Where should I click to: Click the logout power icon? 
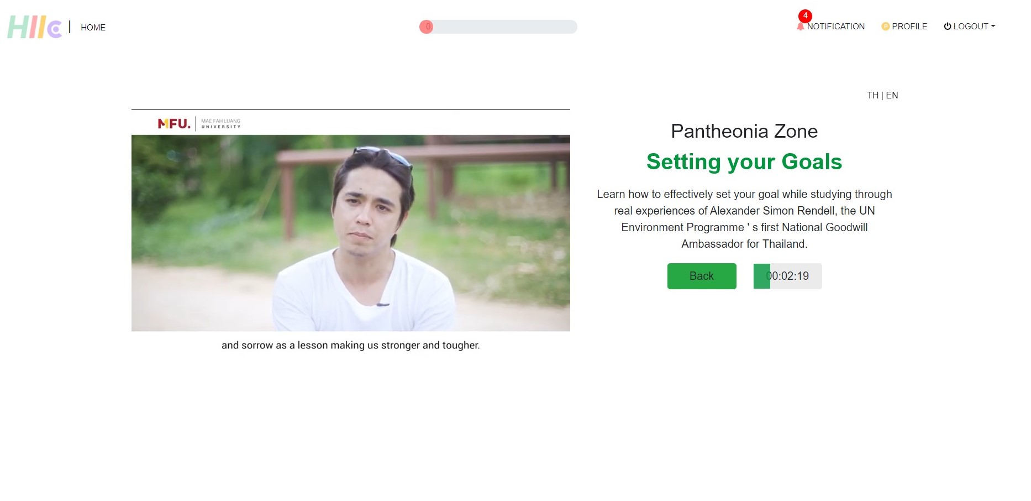(947, 27)
